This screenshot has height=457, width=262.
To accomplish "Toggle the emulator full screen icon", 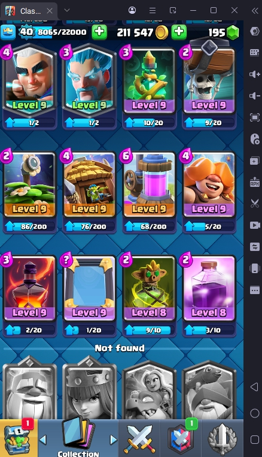I will tap(255, 117).
